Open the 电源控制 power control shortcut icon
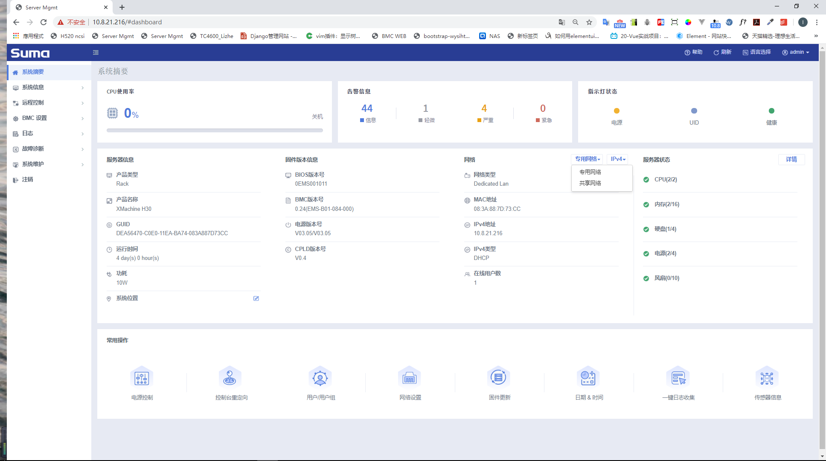Screen dimensions: 826x461 [x=142, y=377]
